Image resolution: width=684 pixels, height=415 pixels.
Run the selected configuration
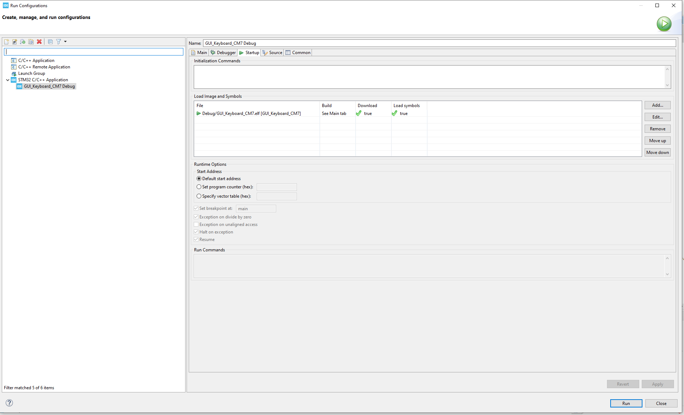coord(625,403)
